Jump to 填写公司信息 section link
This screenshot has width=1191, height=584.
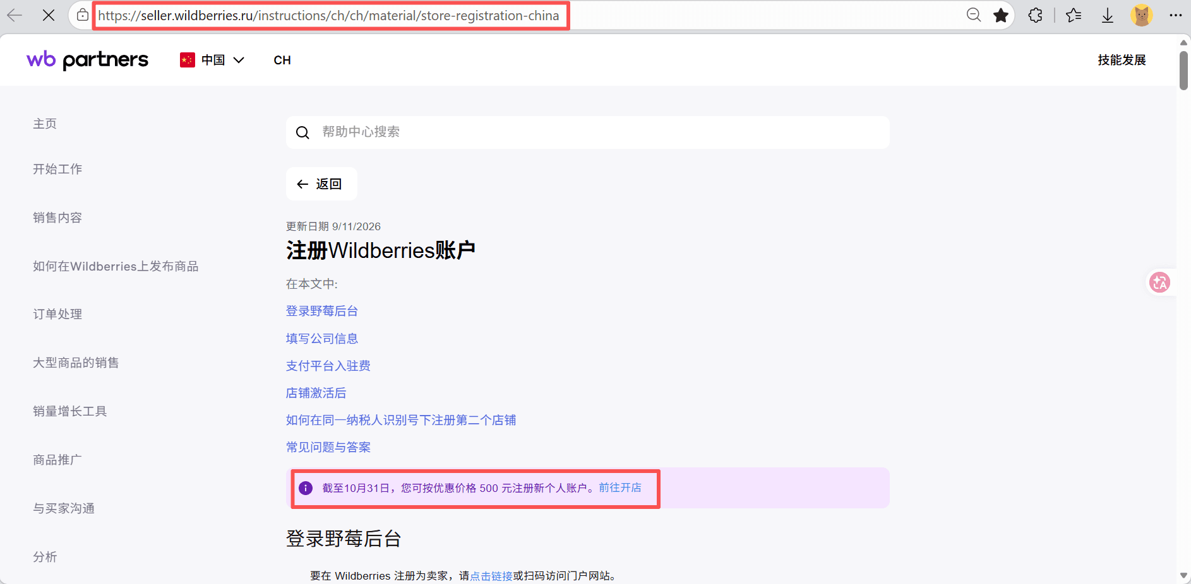point(322,339)
